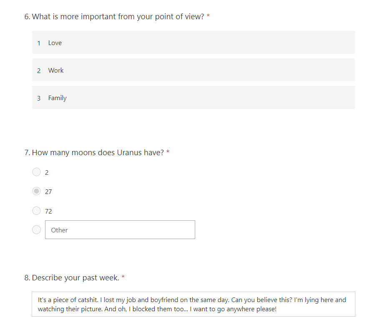
Task: Click the '72' answer label text
Action: point(48,212)
